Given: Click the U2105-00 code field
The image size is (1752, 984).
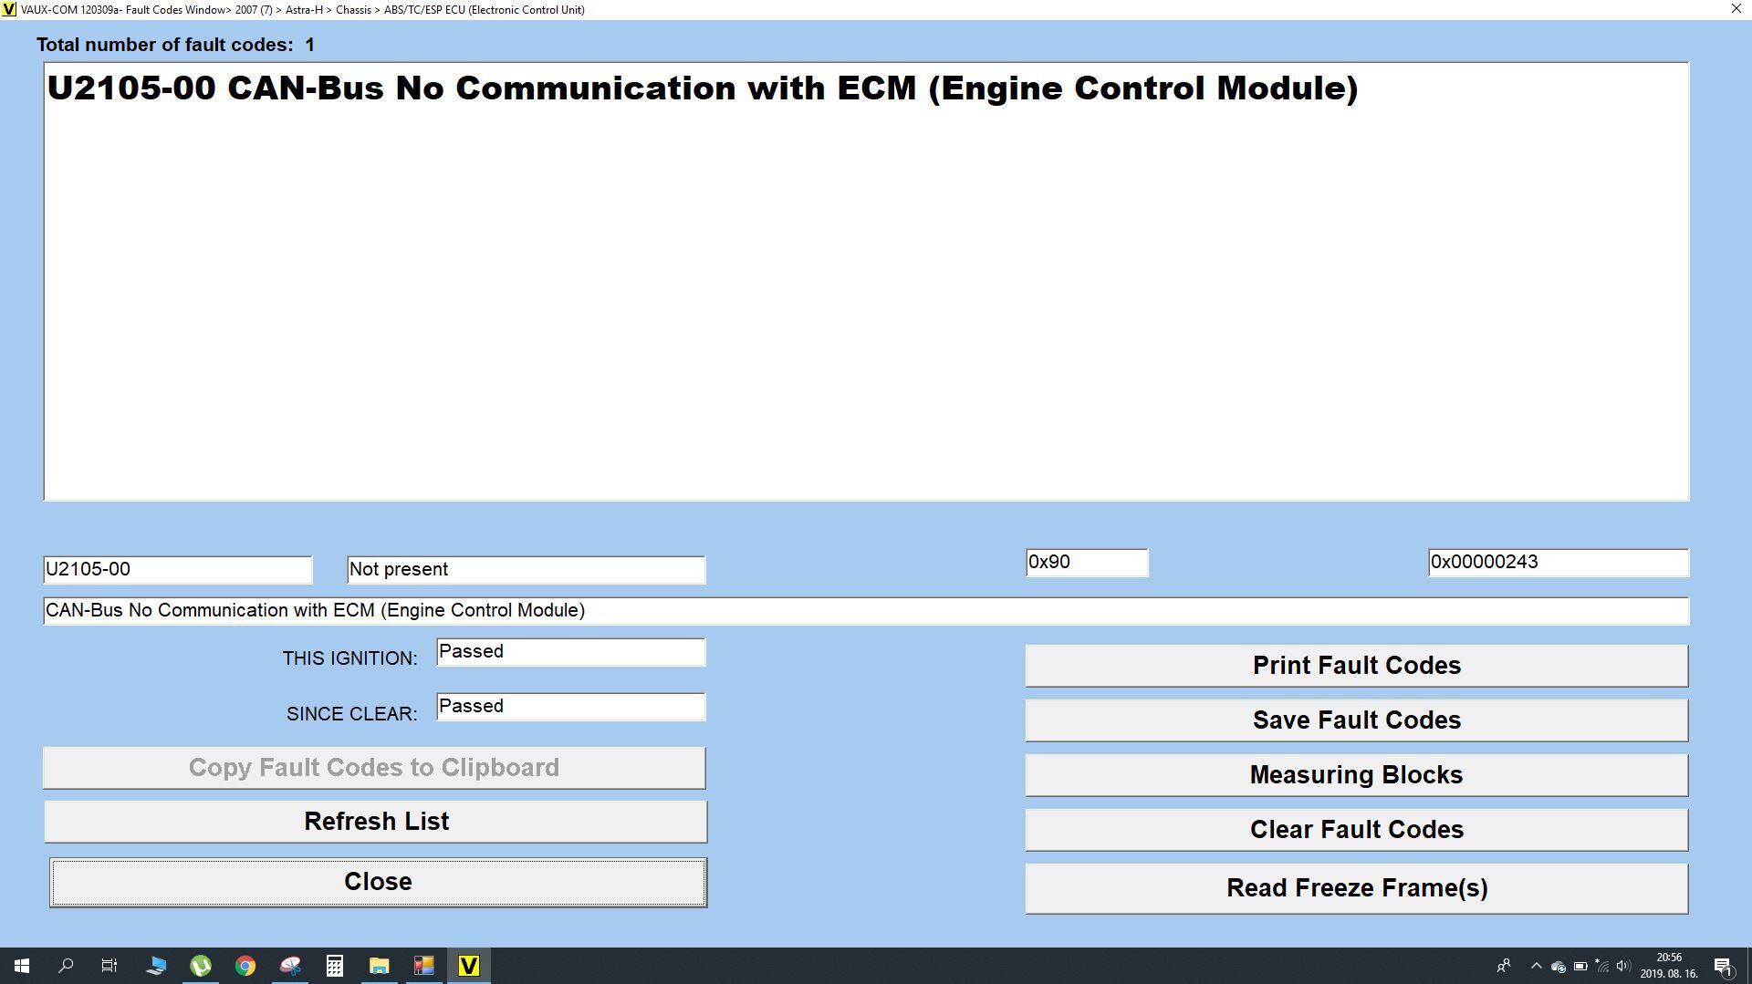Looking at the screenshot, I should (x=178, y=570).
